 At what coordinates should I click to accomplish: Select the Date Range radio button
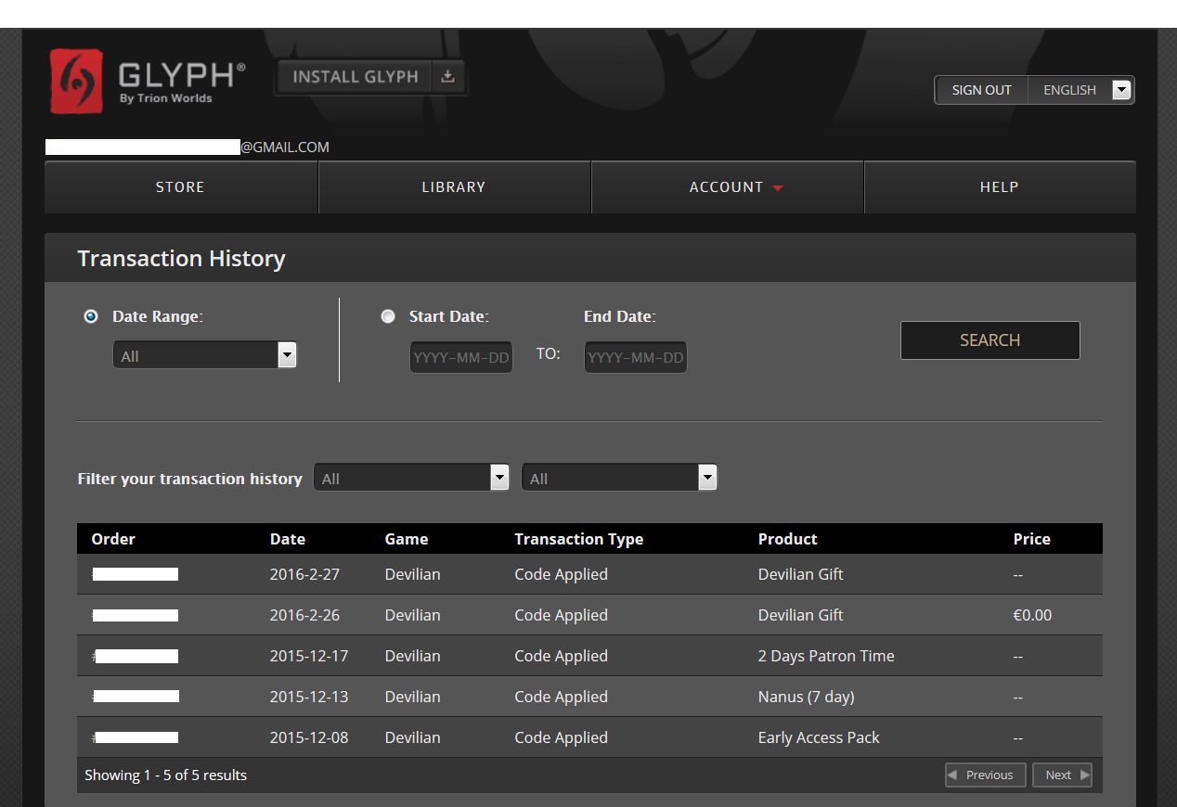tap(91, 316)
